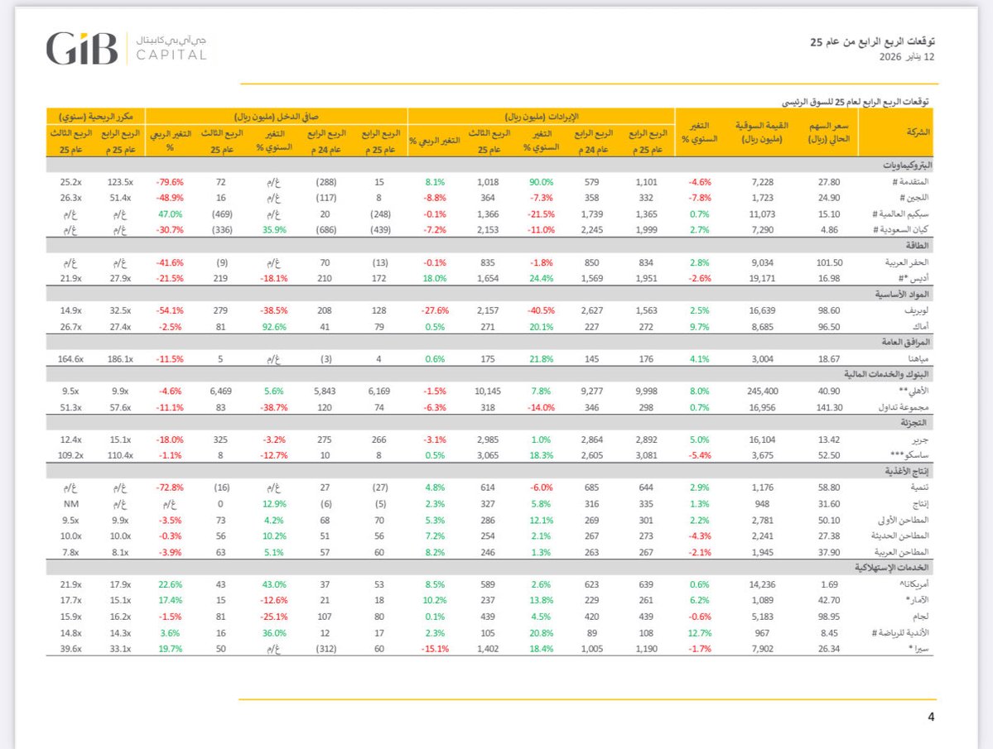The width and height of the screenshot is (993, 749).
Task: Click company name 'مياهنا'
Action: point(918,359)
